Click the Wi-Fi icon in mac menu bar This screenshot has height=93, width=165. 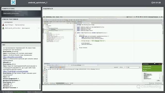pyautogui.click(x=136, y=17)
